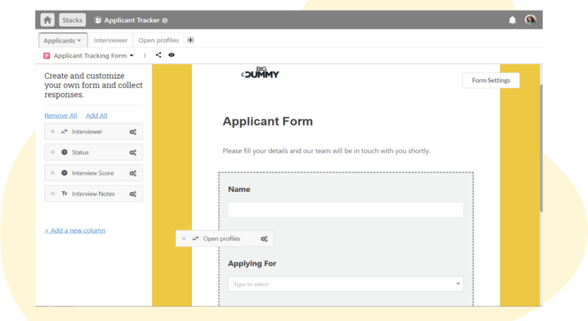This screenshot has width=588, height=321.
Task: Click into the Name input field
Action: [346, 210]
